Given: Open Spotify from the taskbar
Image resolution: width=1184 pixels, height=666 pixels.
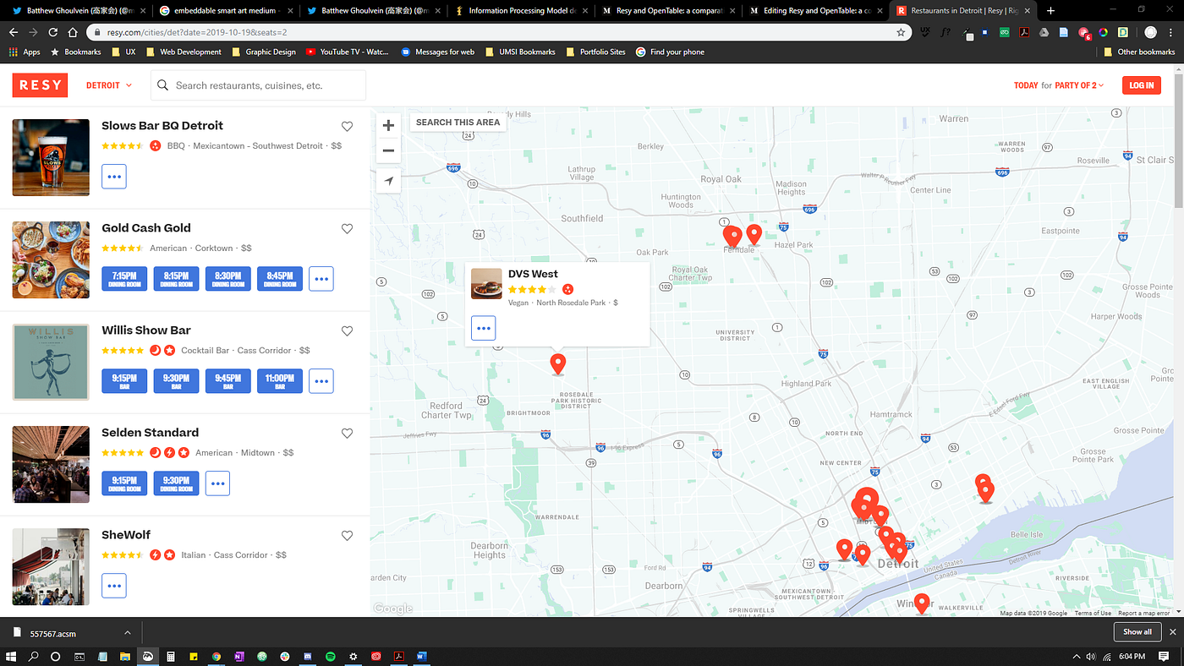Looking at the screenshot, I should [x=330, y=656].
